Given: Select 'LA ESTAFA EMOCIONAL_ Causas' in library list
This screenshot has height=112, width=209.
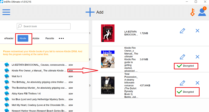Looking at the screenshot, I should tap(39, 65).
